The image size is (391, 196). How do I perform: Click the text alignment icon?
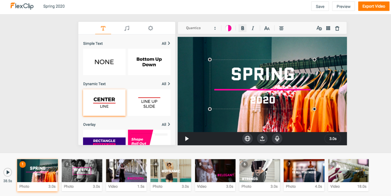pyautogui.click(x=281, y=28)
